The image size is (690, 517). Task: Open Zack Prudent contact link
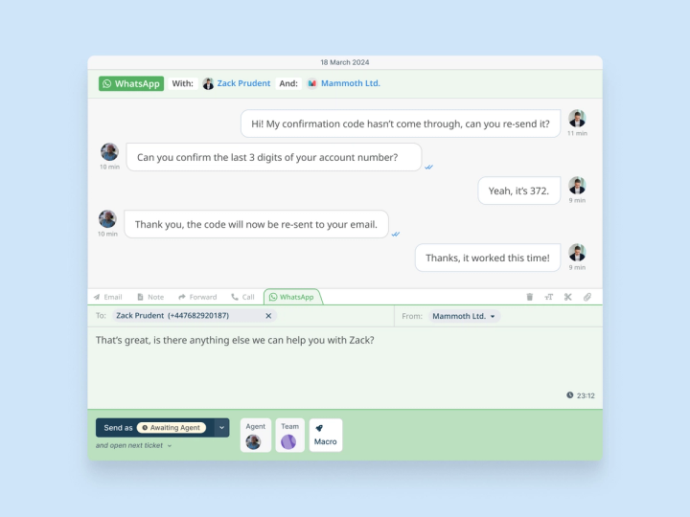pos(243,83)
